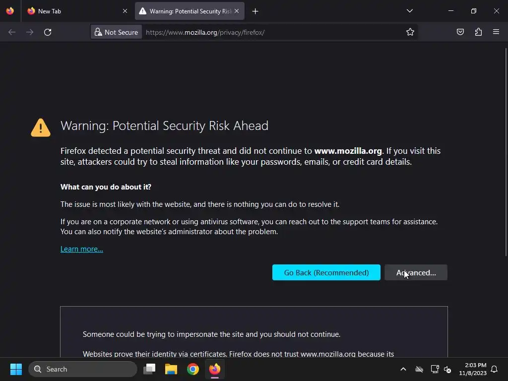This screenshot has height=381, width=508.
Task: Open the Extensions puzzle icon
Action: tap(478, 32)
